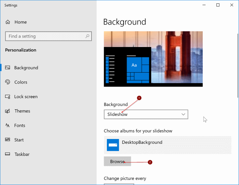Open the Slideshow background dropdown
The width and height of the screenshot is (239, 185).
tap(146, 114)
